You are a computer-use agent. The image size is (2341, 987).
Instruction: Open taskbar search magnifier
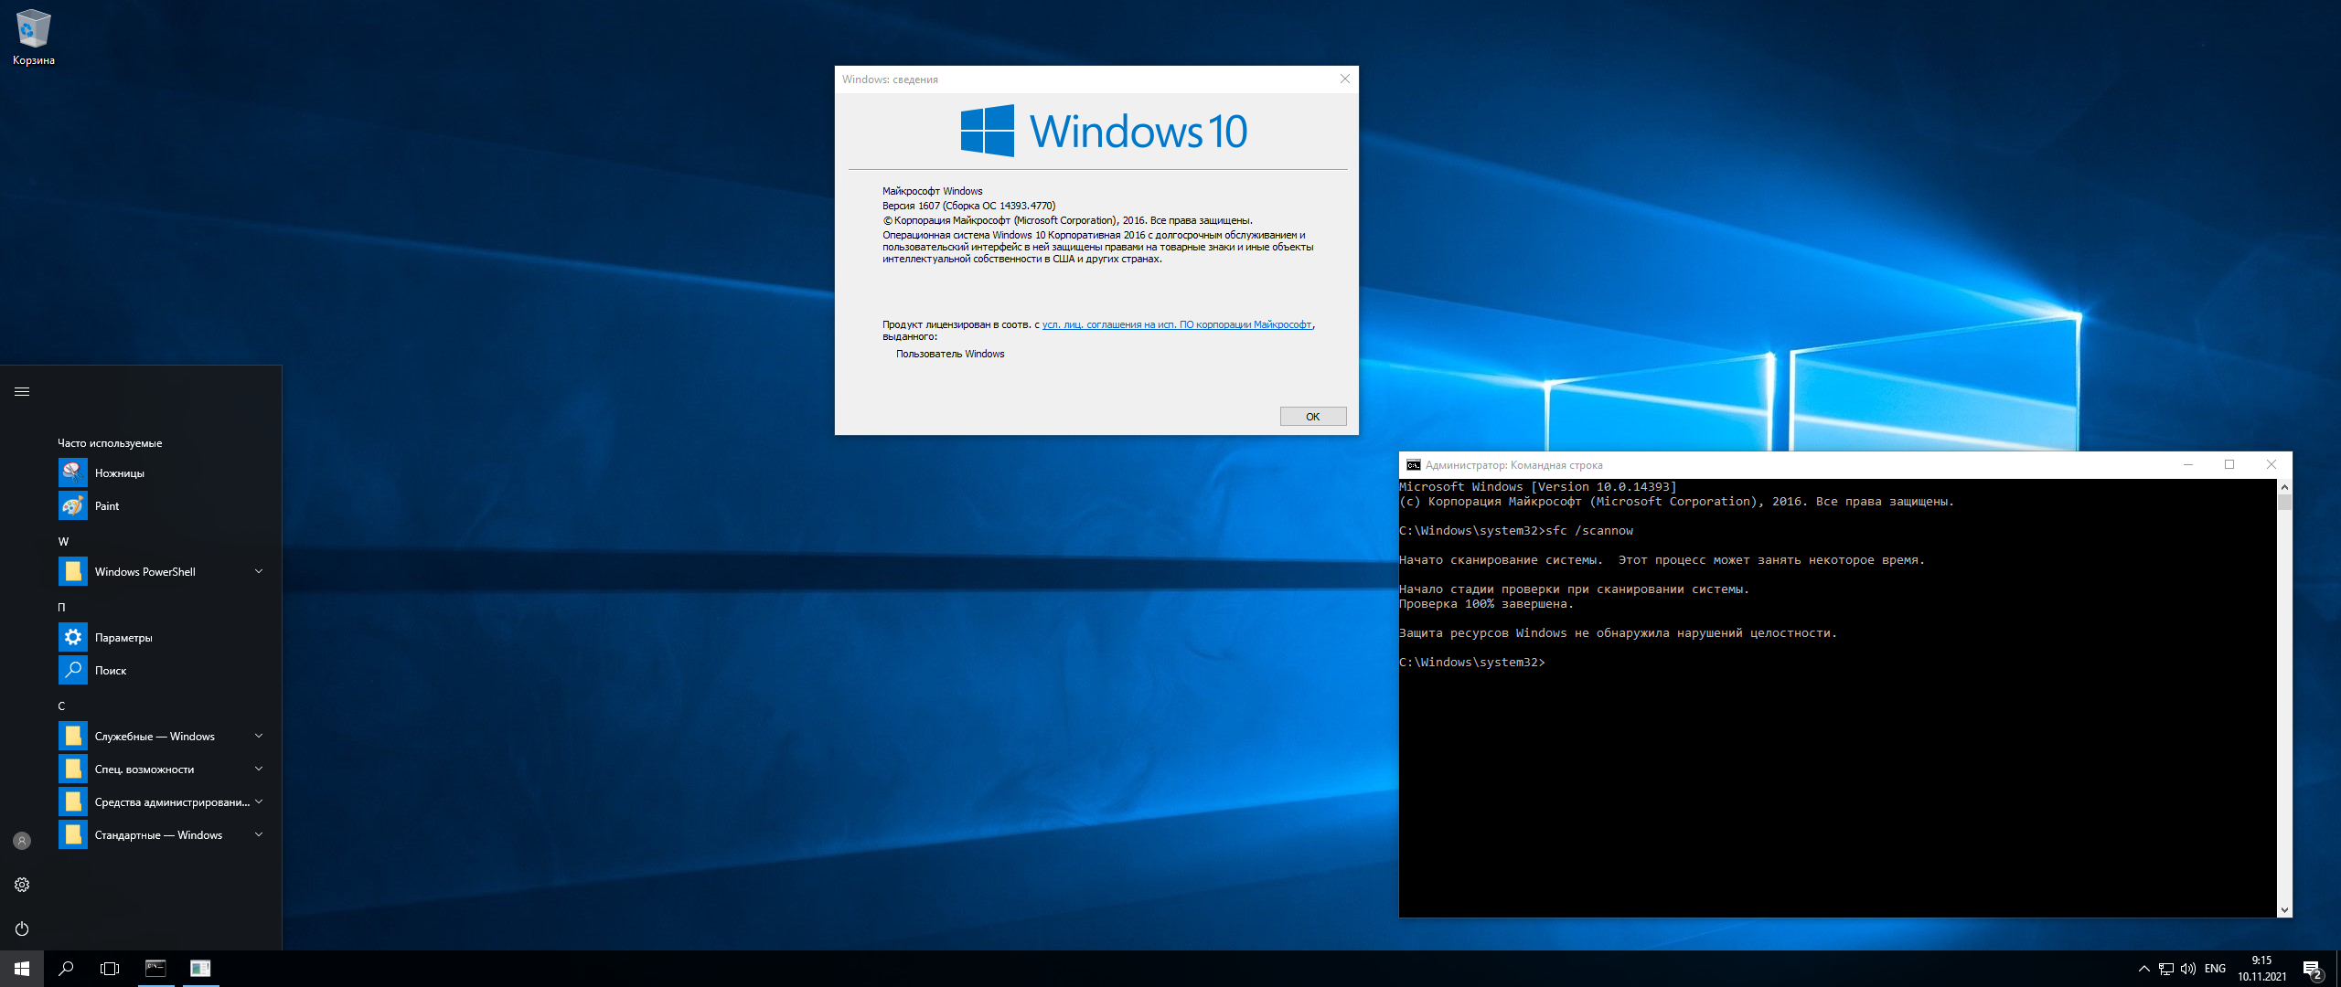click(66, 969)
